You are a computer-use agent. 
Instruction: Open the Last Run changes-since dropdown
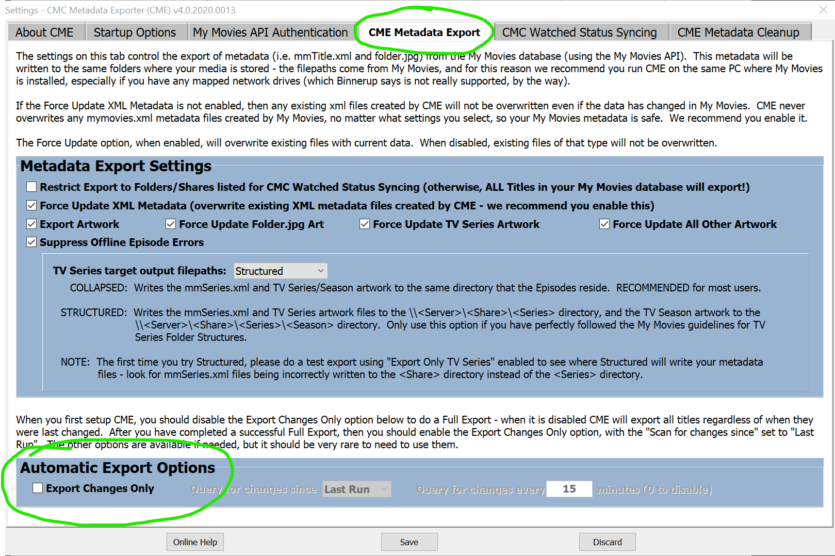tap(357, 489)
